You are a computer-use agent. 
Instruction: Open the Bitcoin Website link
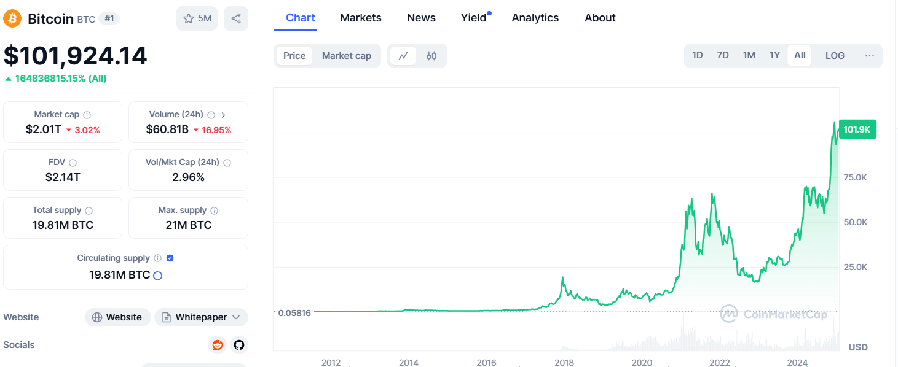click(x=117, y=317)
